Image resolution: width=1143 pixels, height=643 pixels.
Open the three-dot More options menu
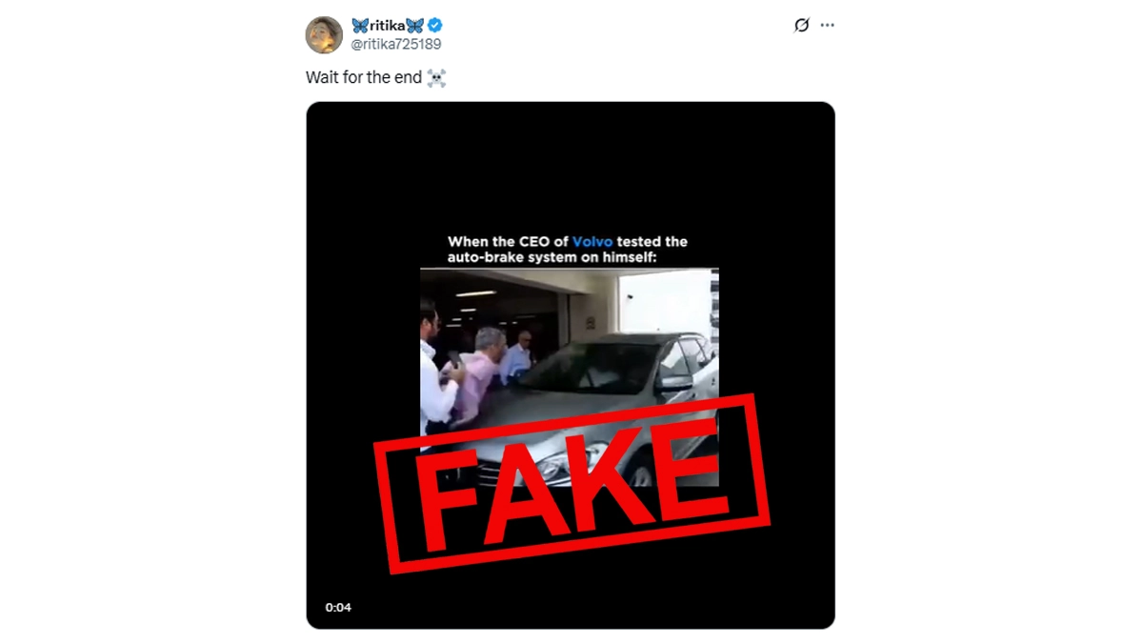[x=827, y=26]
